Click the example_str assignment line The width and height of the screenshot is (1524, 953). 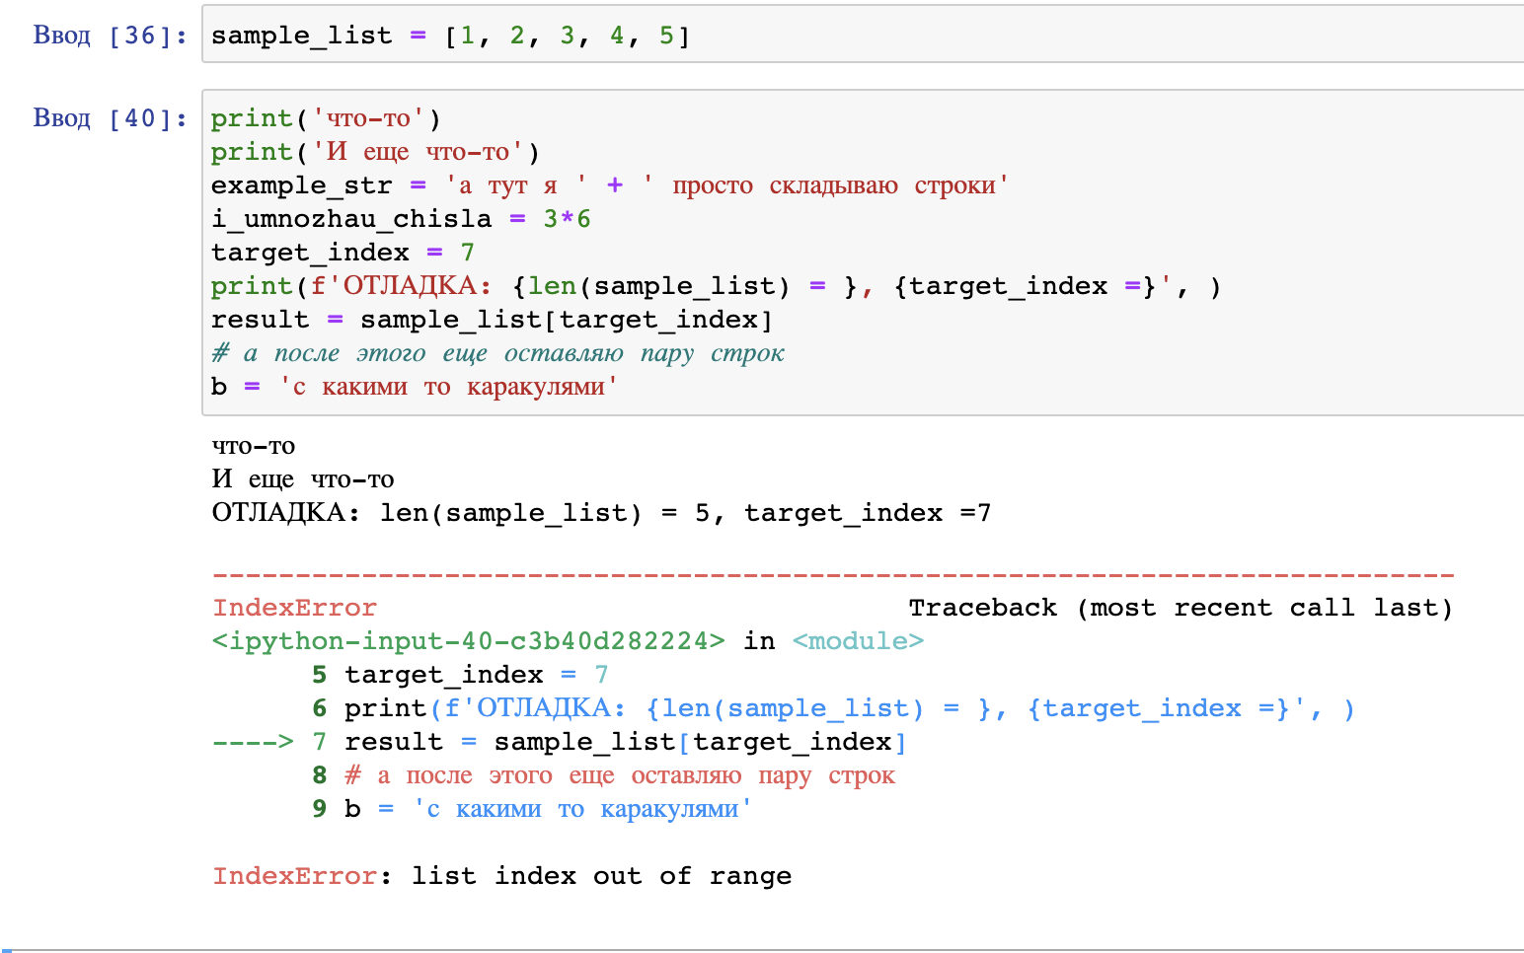(x=609, y=185)
